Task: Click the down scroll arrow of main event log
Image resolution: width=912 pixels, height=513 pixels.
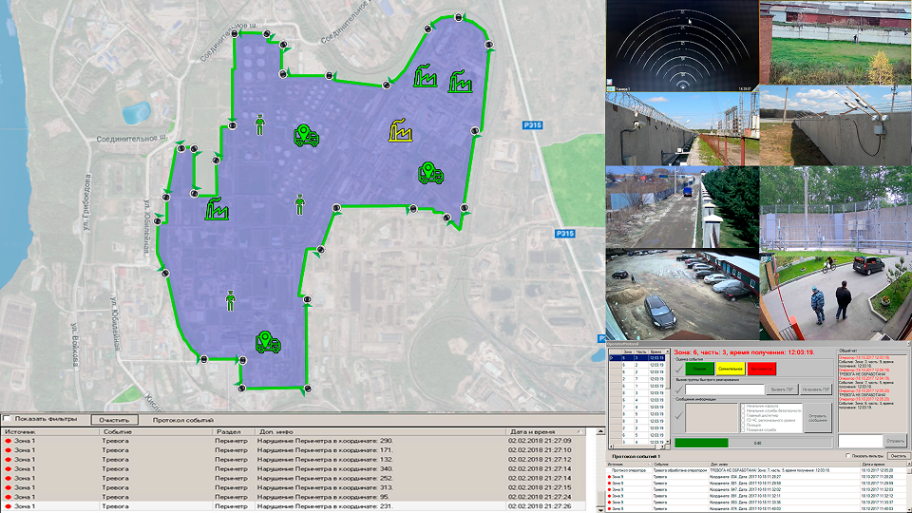Action: click(x=601, y=508)
